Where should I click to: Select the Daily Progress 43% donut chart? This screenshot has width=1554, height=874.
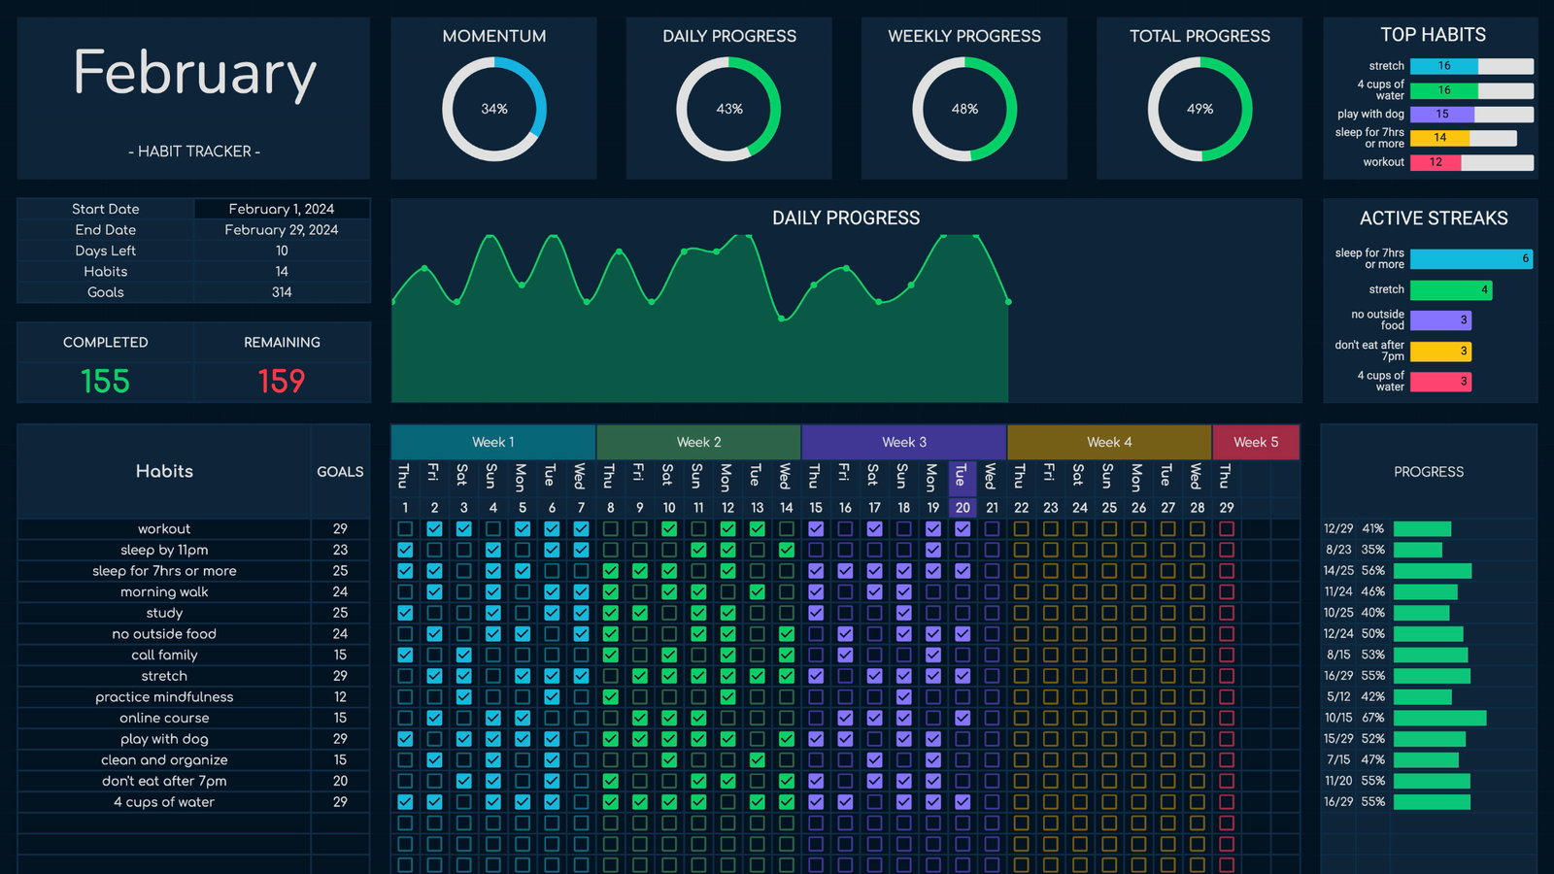(728, 109)
